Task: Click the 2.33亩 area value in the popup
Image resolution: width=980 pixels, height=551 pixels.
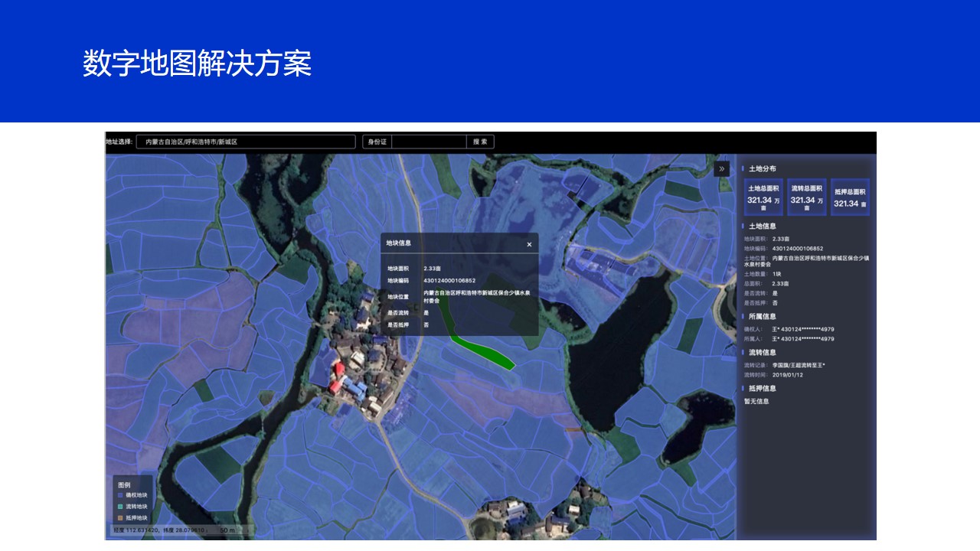Action: click(432, 269)
